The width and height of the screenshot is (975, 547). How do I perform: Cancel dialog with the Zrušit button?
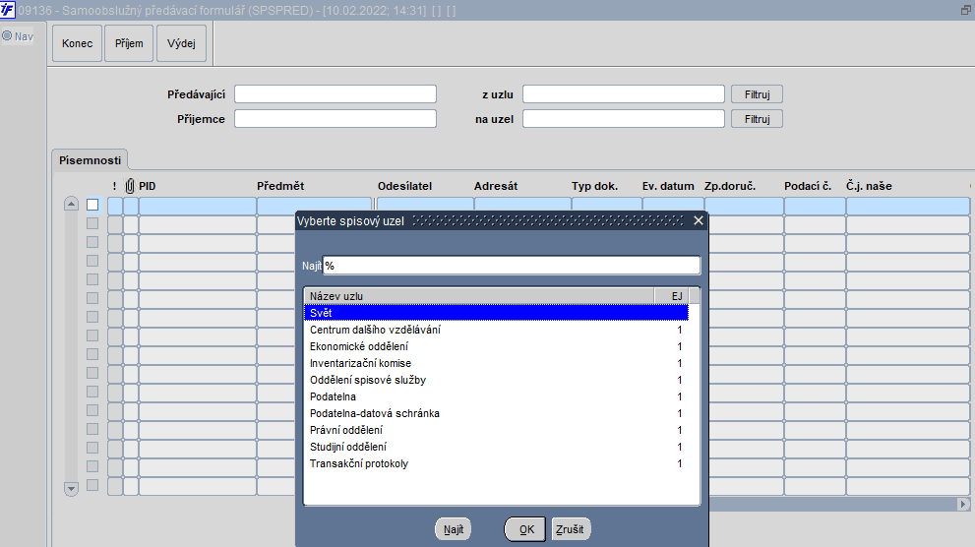point(571,529)
